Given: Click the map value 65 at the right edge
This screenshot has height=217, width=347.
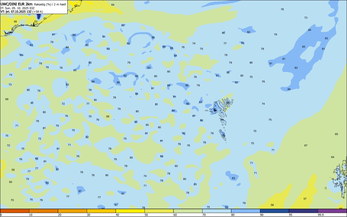Looking at the screenshot, I should [x=336, y=134].
